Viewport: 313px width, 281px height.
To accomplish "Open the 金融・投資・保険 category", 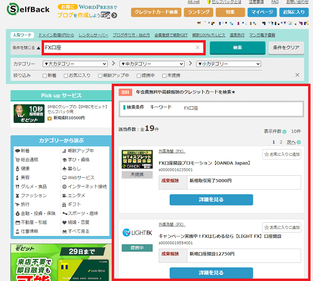I will coord(35,213).
